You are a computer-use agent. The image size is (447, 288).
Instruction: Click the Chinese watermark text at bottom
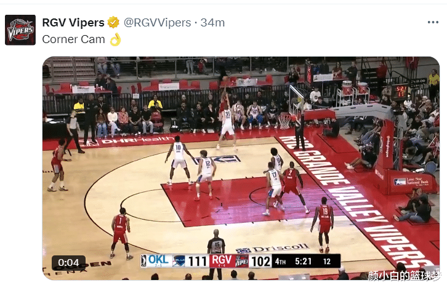click(405, 276)
